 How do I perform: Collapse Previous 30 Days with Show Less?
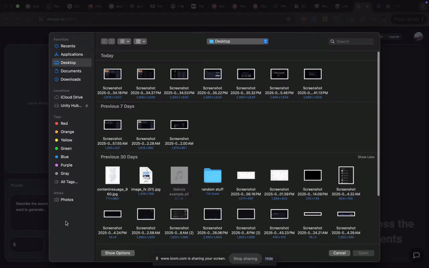click(366, 157)
